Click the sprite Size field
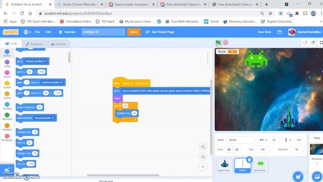 coord(262,150)
